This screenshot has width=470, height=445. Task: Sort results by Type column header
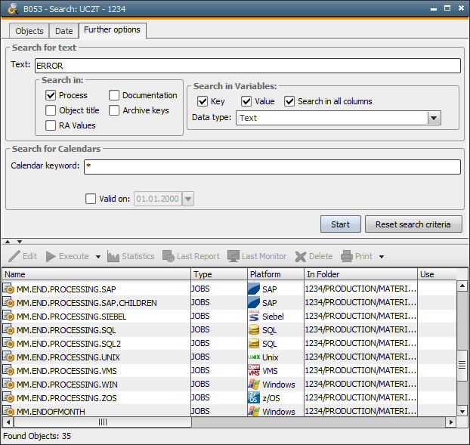click(x=219, y=274)
